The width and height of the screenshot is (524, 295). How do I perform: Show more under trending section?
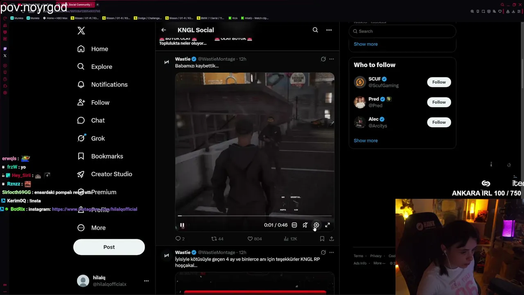point(366,44)
